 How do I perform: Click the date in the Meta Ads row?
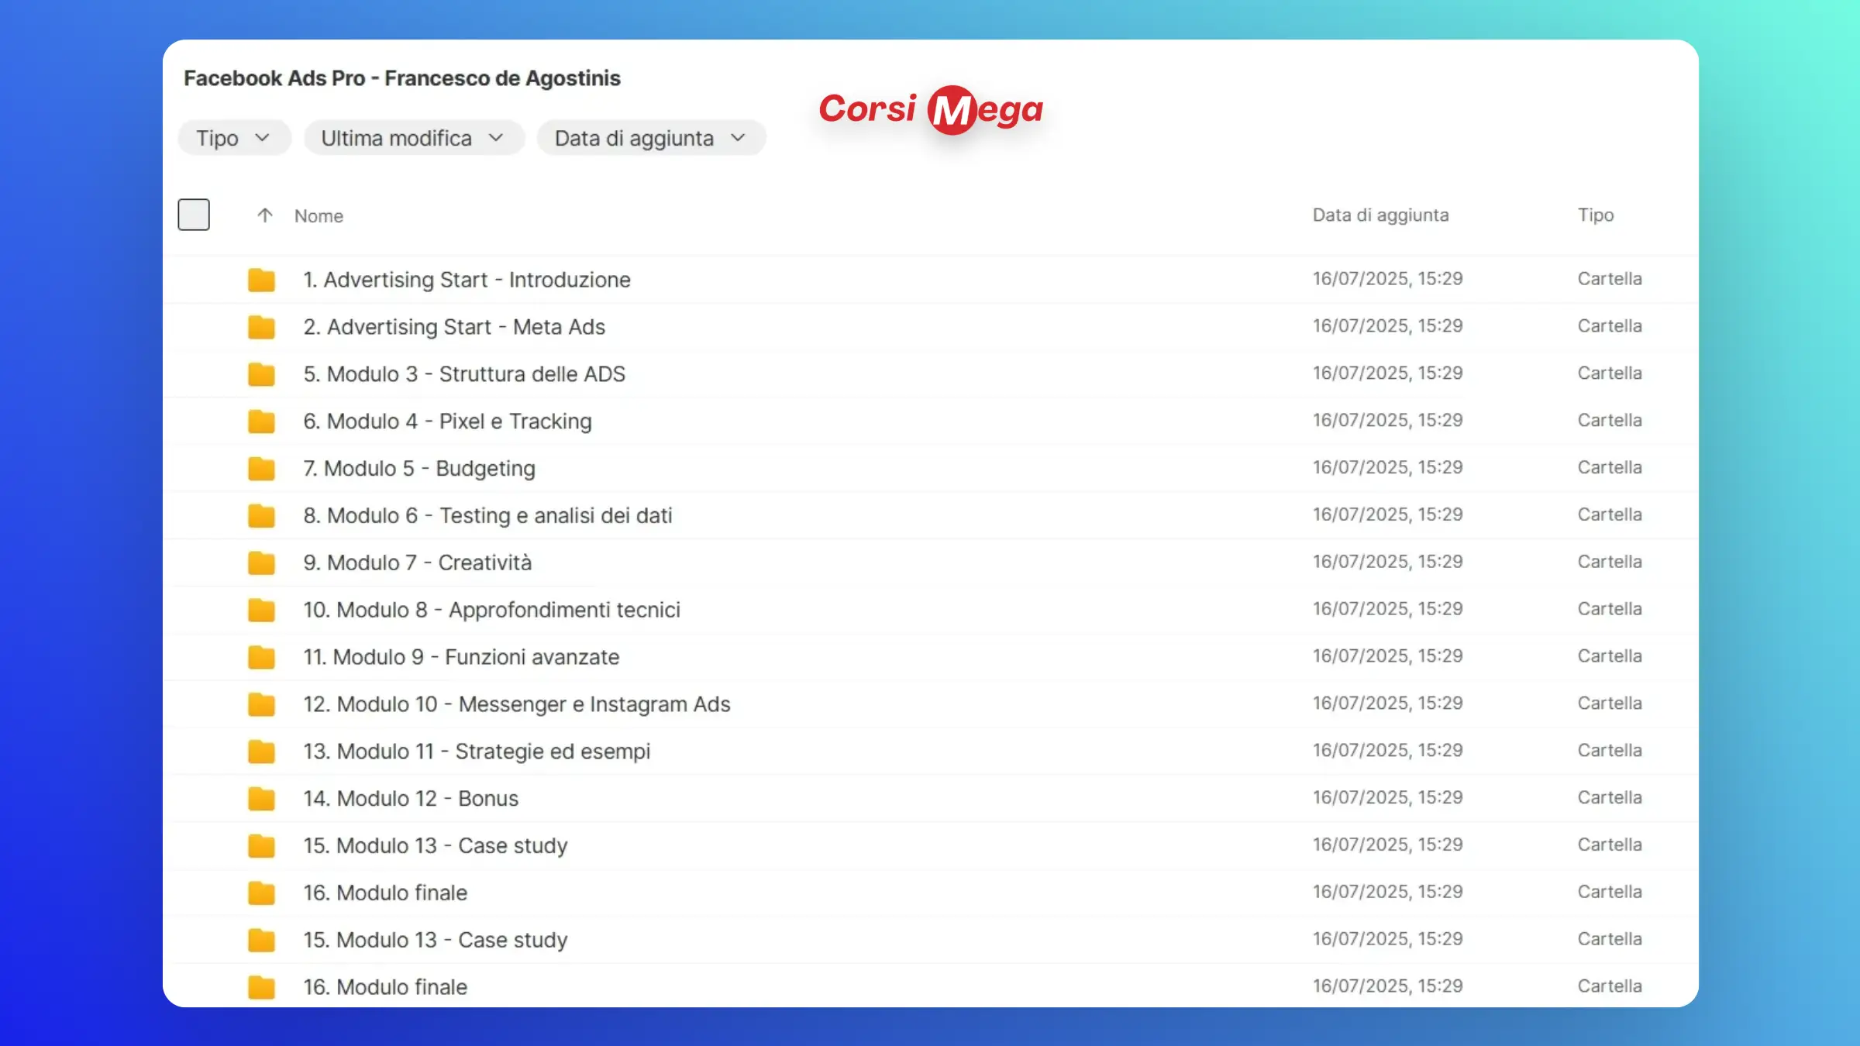click(1387, 326)
